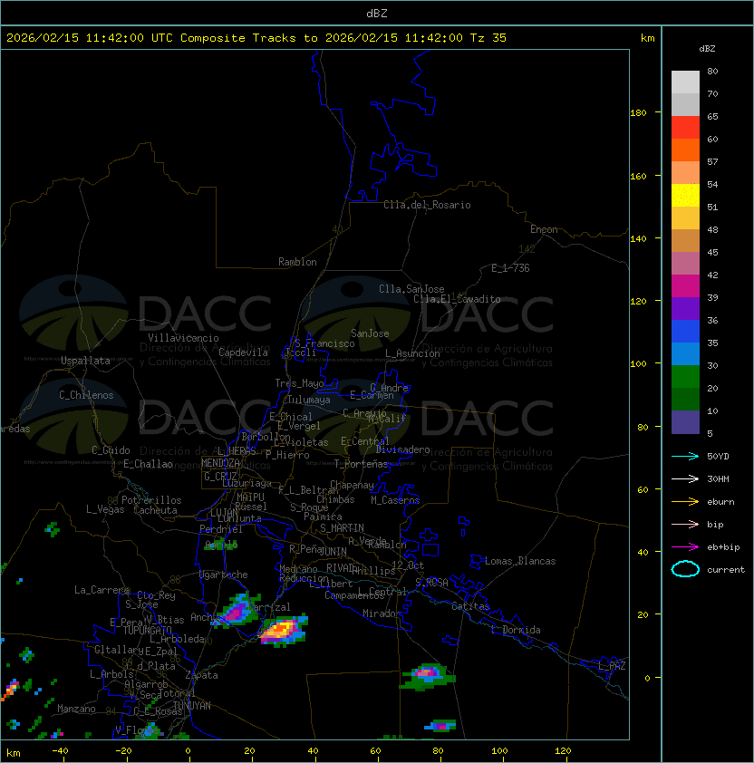Screen dimensions: 754x763
Task: Click the 'M_Caseros' label
Action: (395, 499)
